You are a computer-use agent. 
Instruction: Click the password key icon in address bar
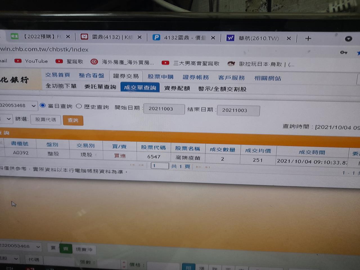[x=343, y=52]
